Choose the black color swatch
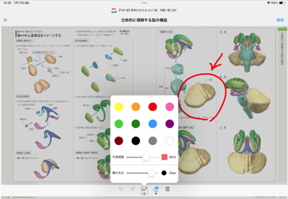 point(136,141)
